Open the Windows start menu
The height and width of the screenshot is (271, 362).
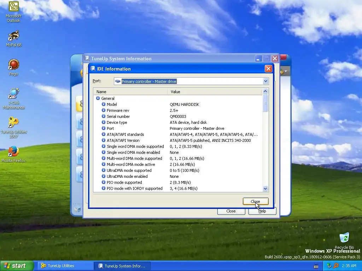[x=17, y=266]
